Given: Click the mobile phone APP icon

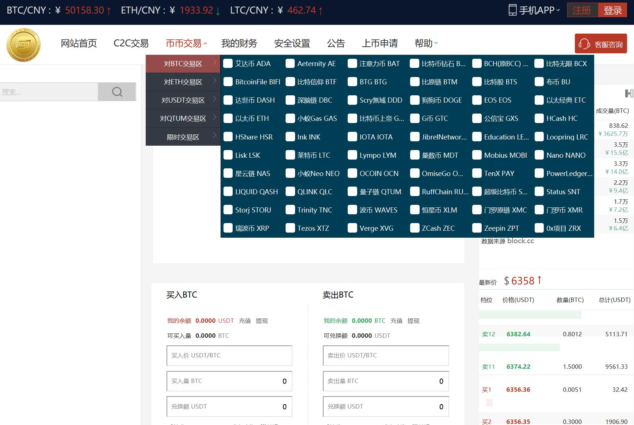Looking at the screenshot, I should tap(512, 10).
